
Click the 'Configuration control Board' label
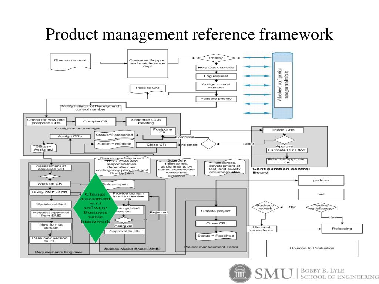coord(281,170)
